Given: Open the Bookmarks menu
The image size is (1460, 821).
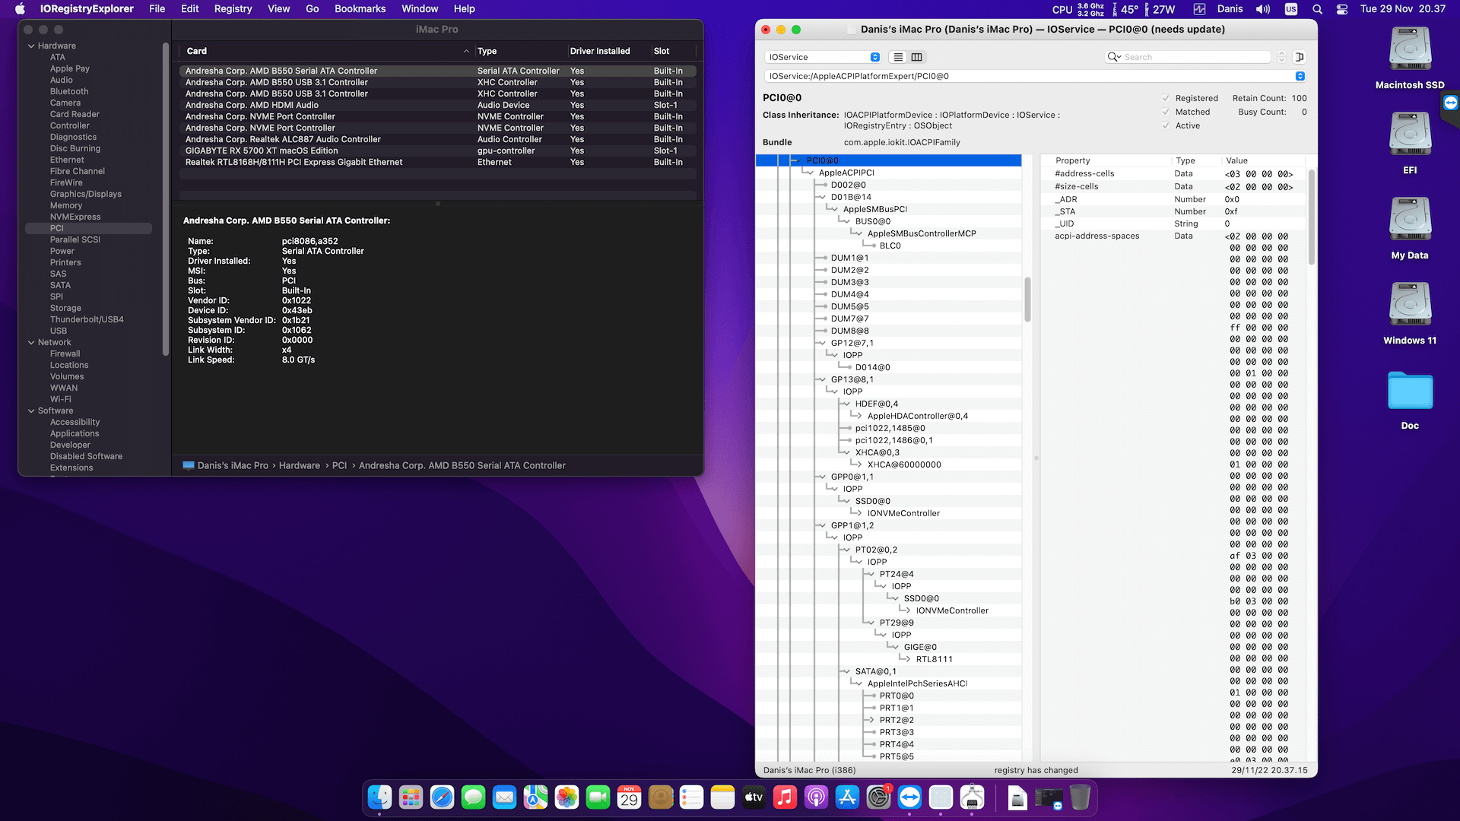Looking at the screenshot, I should [360, 9].
